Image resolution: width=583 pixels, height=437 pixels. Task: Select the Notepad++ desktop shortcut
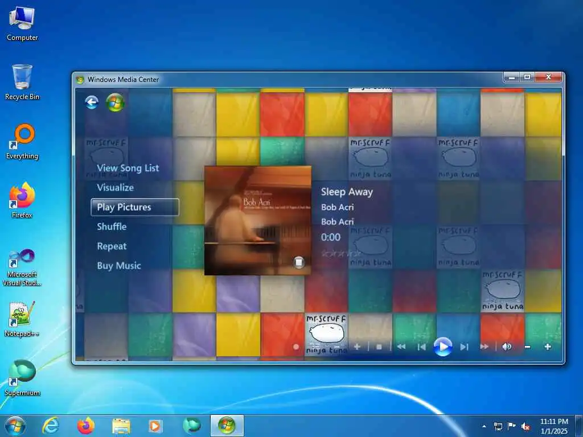(22, 320)
